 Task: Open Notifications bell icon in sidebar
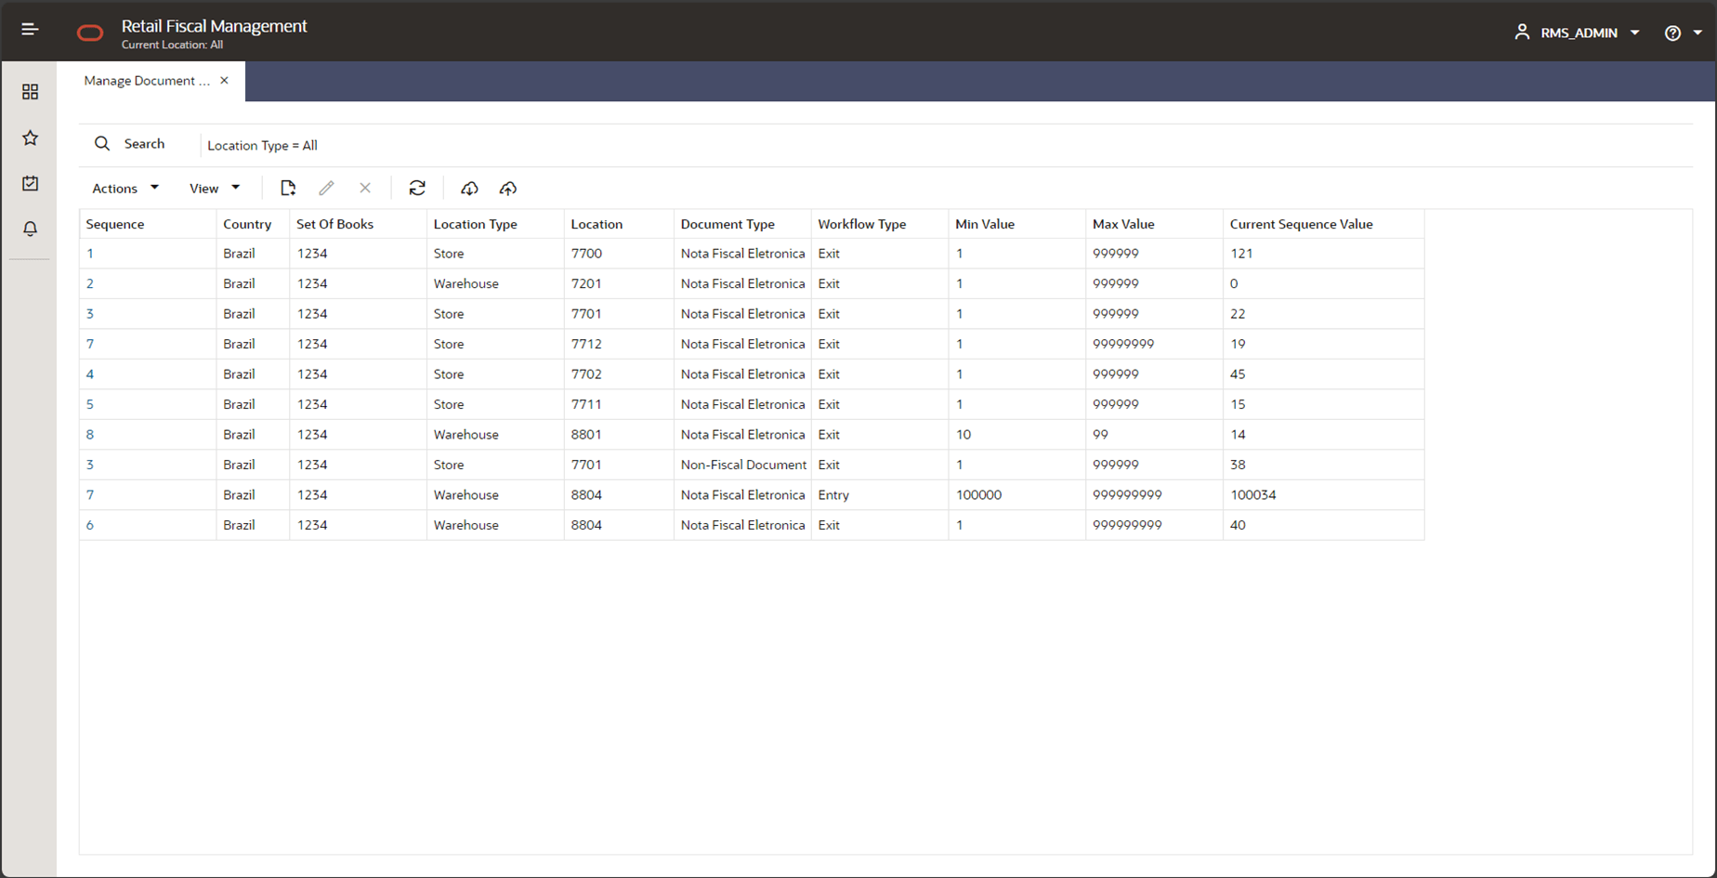point(30,229)
